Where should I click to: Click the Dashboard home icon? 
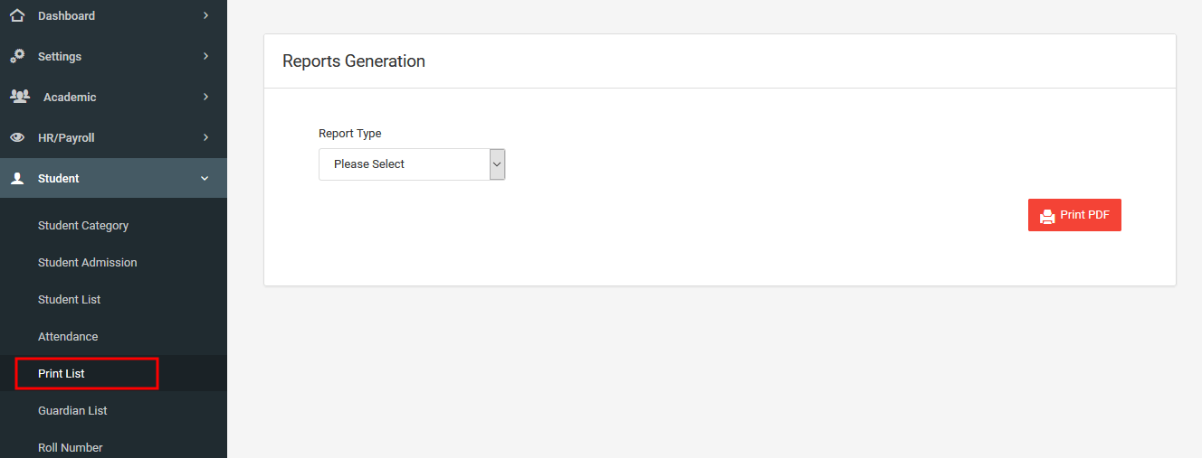17,15
